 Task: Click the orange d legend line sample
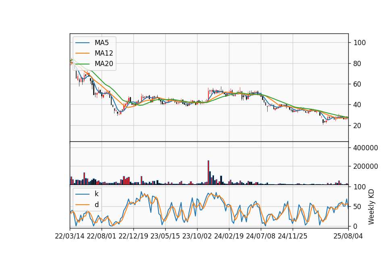tap(82, 205)
